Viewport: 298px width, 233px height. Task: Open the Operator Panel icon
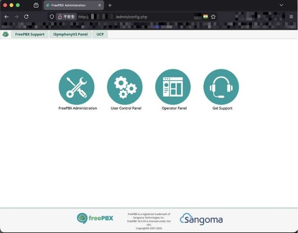(173, 86)
